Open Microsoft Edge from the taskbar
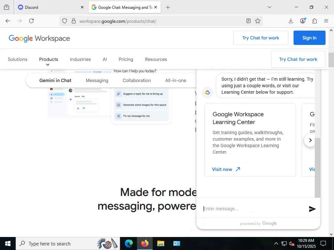Screen dimensions: 334x250 [x=129, y=243]
